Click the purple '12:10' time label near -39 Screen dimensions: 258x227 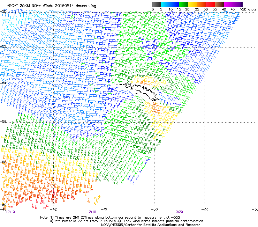point(91,212)
